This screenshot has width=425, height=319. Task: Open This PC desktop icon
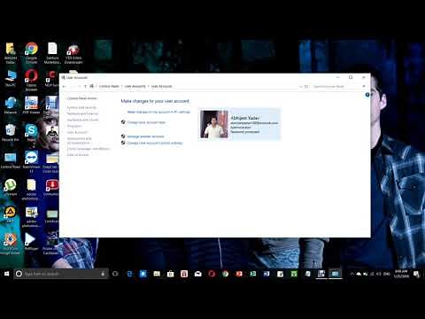(11, 79)
